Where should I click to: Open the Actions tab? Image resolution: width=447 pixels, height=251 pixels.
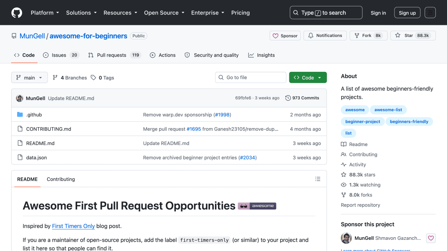pos(162,55)
